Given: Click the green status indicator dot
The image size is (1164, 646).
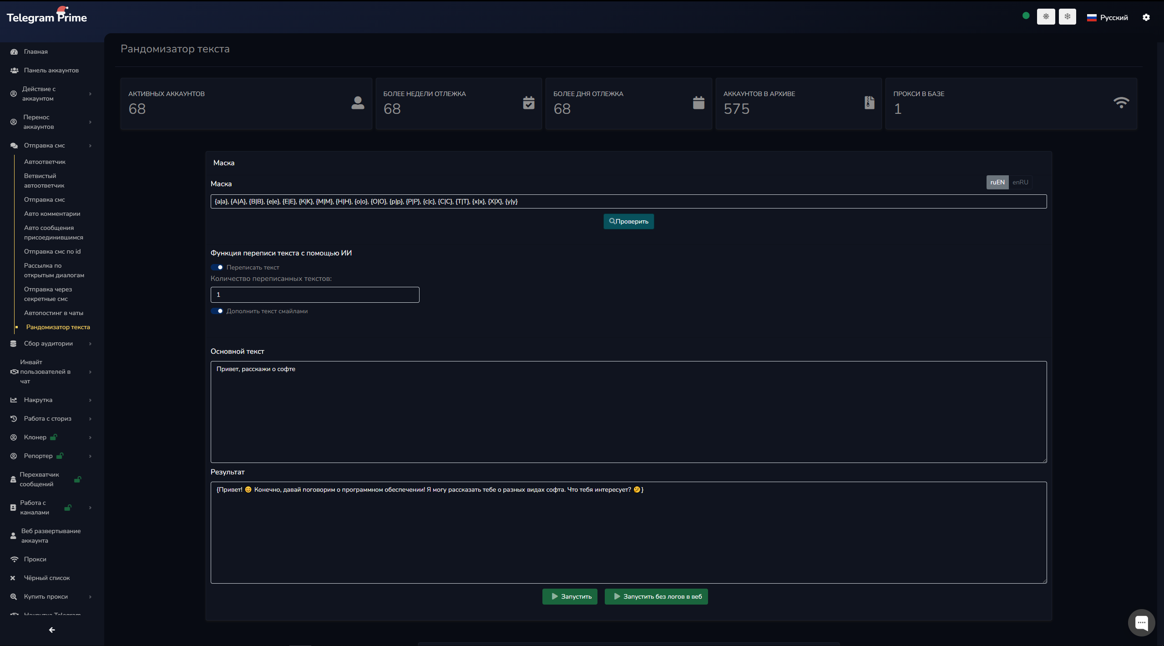Looking at the screenshot, I should (1026, 16).
